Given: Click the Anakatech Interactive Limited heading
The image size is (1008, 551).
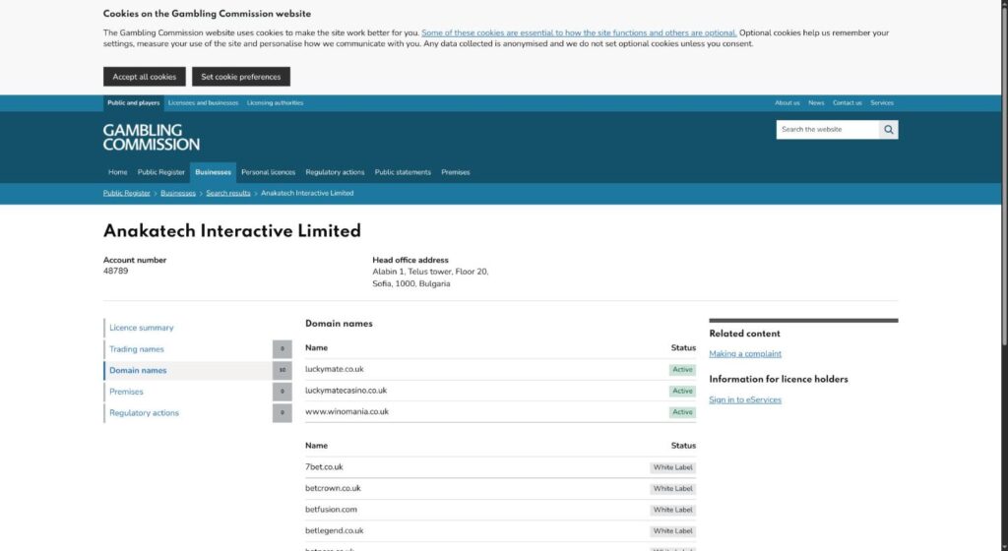Looking at the screenshot, I should coord(232,231).
